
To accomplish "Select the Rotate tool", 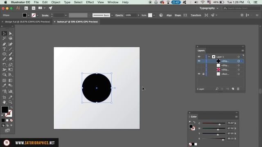I will click(4, 65).
